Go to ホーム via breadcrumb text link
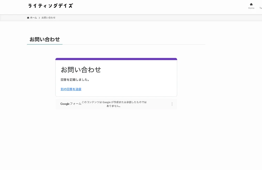The width and height of the screenshot is (262, 170). click(x=33, y=18)
